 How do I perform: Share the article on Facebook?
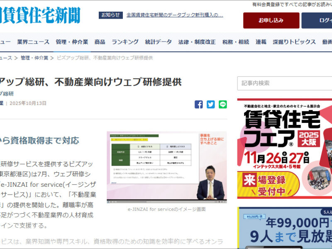pyautogui.click(x=199, y=104)
